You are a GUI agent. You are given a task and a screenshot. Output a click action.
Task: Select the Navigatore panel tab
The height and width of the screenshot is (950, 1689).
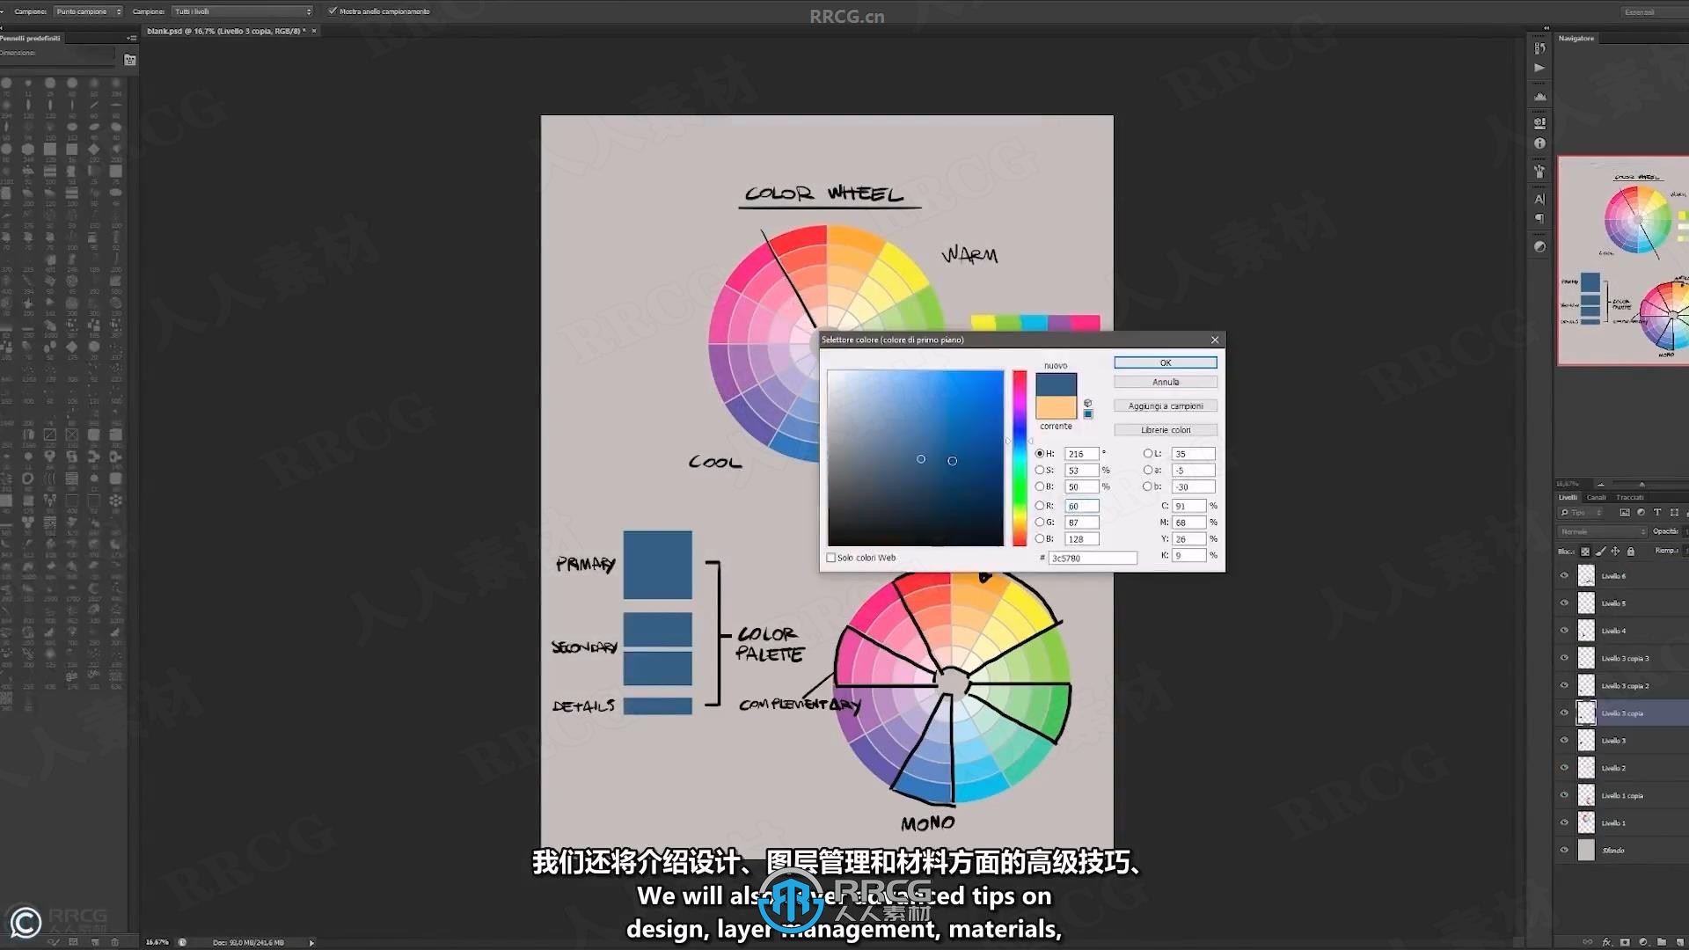(1576, 39)
